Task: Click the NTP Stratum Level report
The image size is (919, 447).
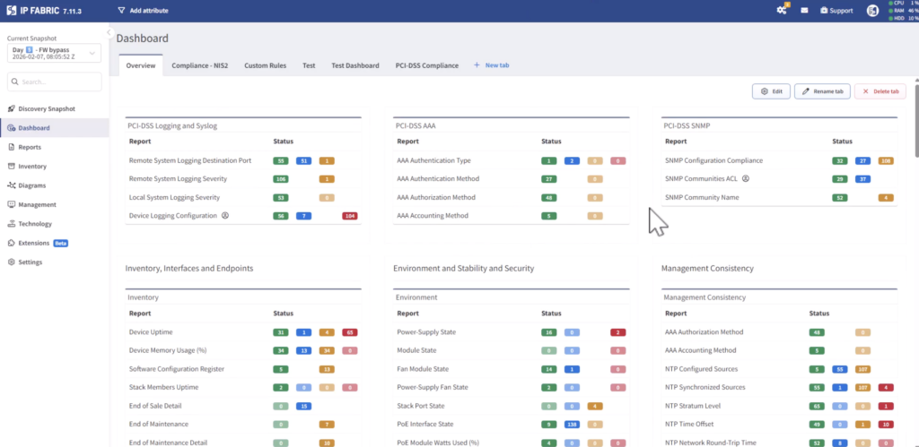Action: point(693,406)
